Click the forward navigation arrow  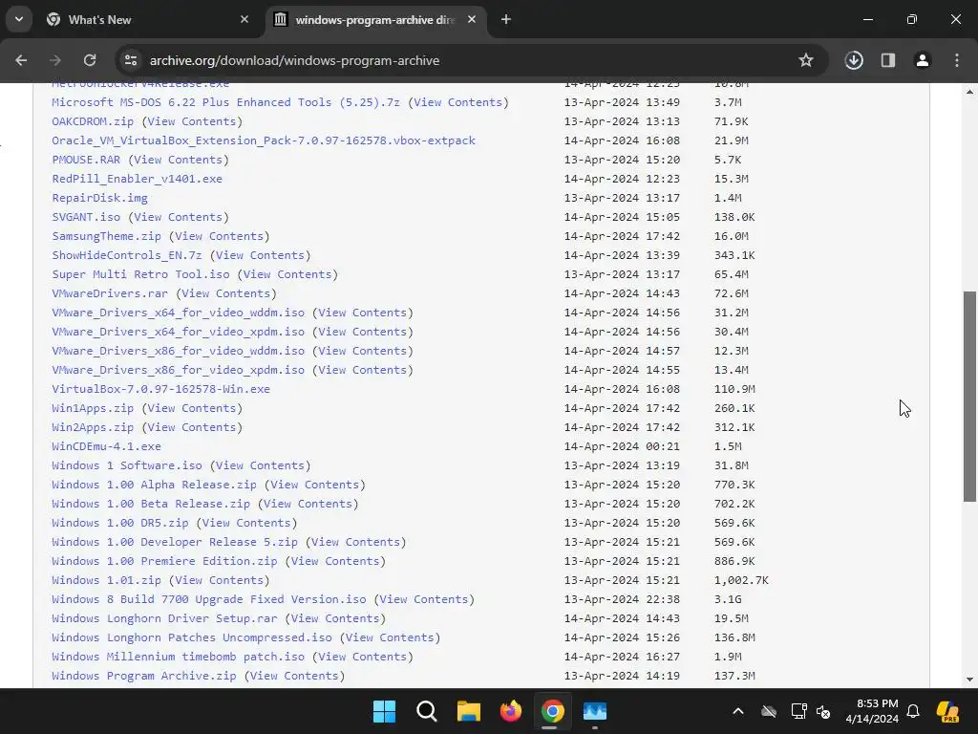(55, 60)
